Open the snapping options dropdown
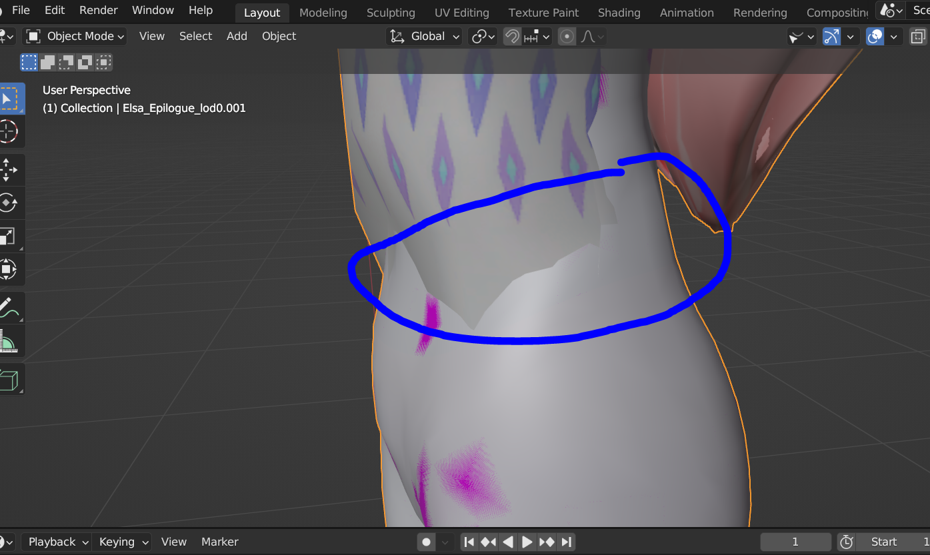Image resolution: width=930 pixels, height=555 pixels. pos(537,37)
